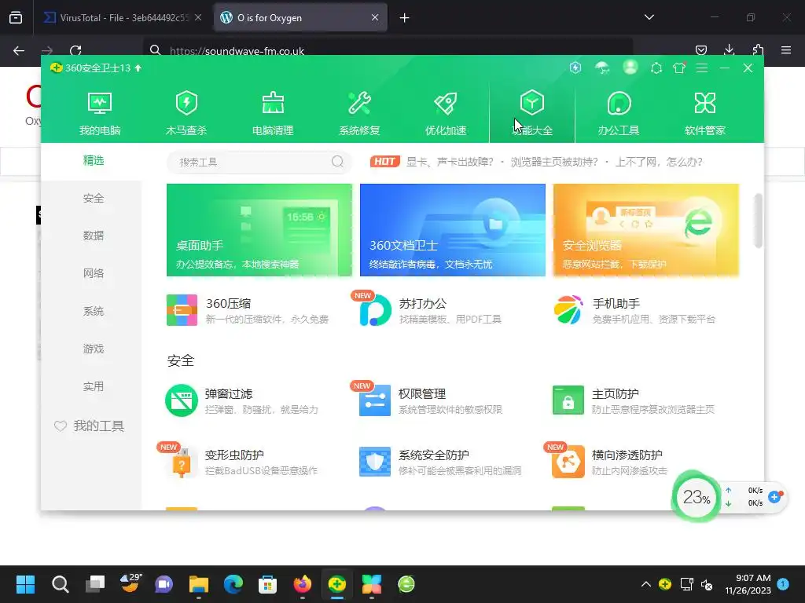805x603 pixels.
Task: Open 木马查杀 trojan scan icon
Action: 186,113
